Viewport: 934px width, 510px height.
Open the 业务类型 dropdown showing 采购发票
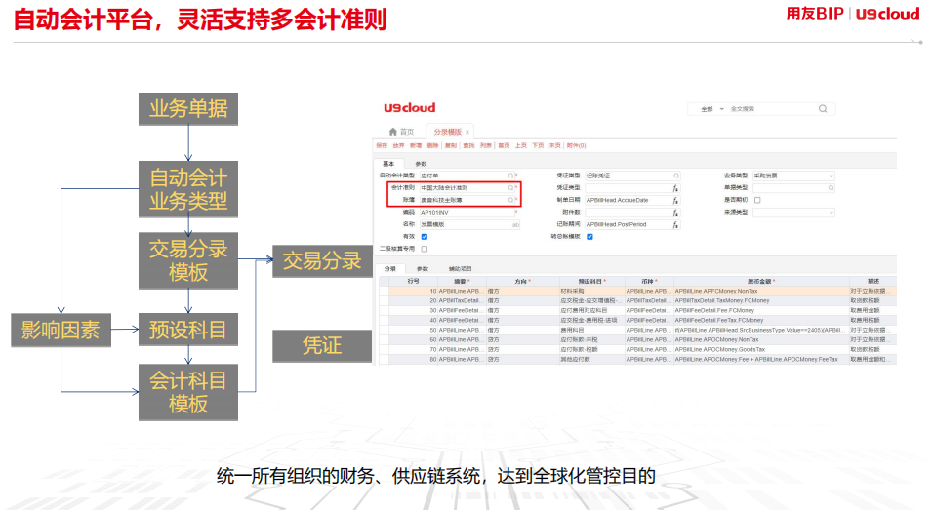point(793,176)
